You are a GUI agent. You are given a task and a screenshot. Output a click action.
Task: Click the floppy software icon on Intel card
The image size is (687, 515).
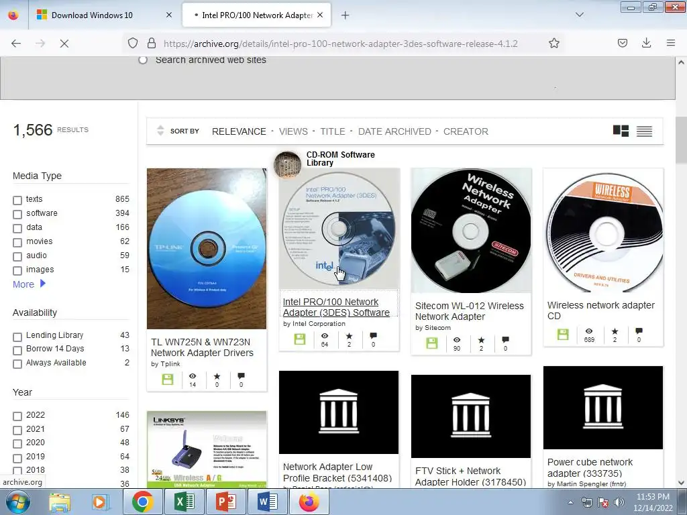point(300,339)
